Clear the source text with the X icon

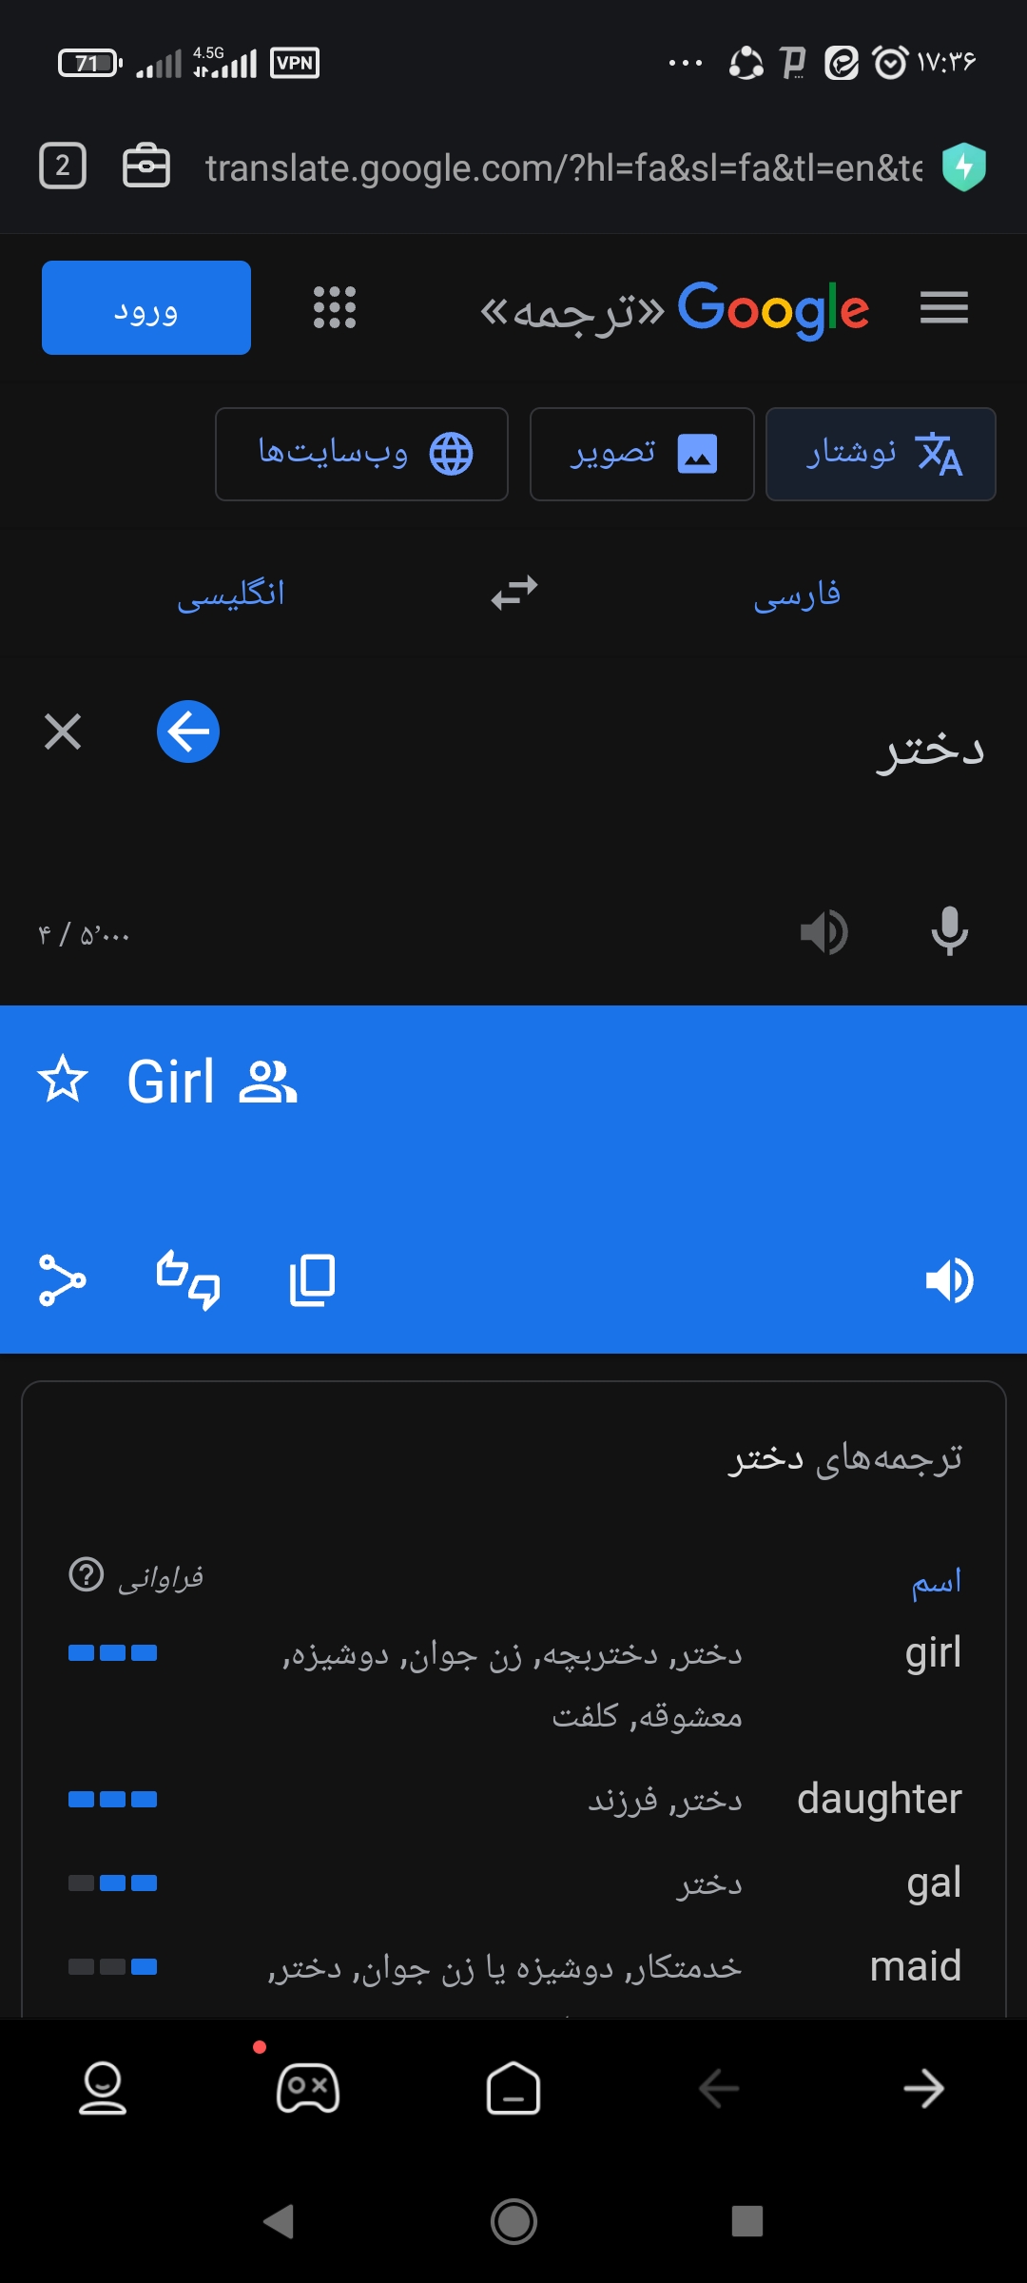click(63, 732)
